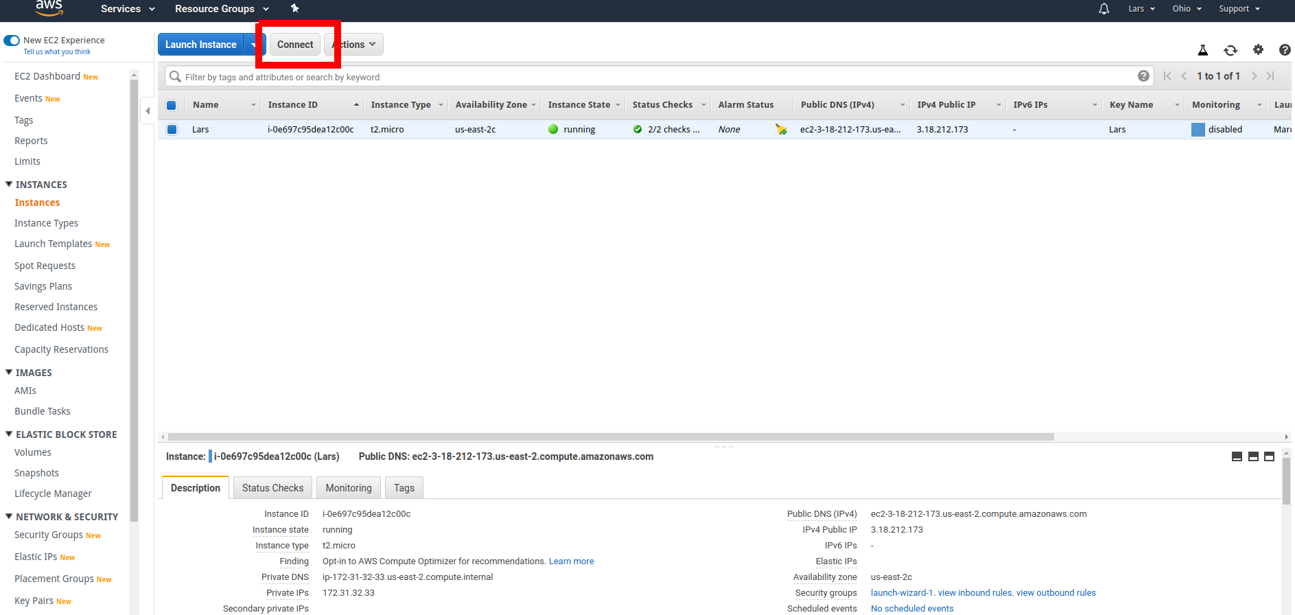The height and width of the screenshot is (615, 1295).
Task: Toggle the select-all checkbox in table header
Action: tap(172, 105)
